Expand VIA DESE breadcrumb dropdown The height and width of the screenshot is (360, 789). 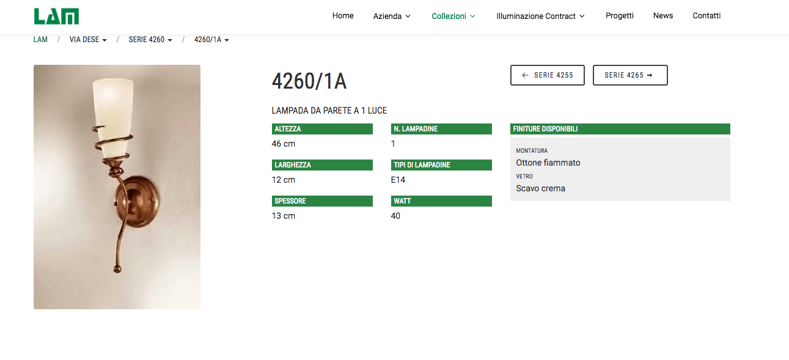coord(88,40)
